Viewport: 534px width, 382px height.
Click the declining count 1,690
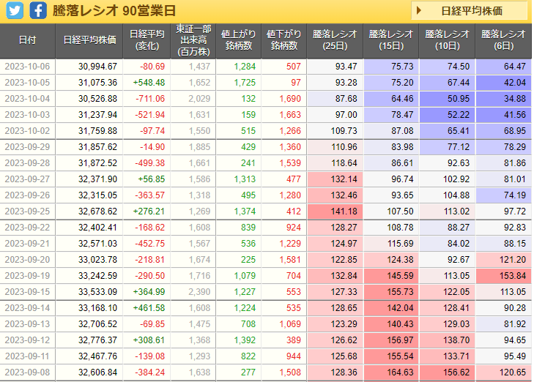tap(290, 99)
